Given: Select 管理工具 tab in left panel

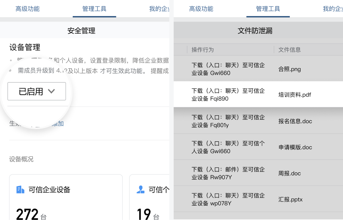Looking at the screenshot, I should [94, 9].
